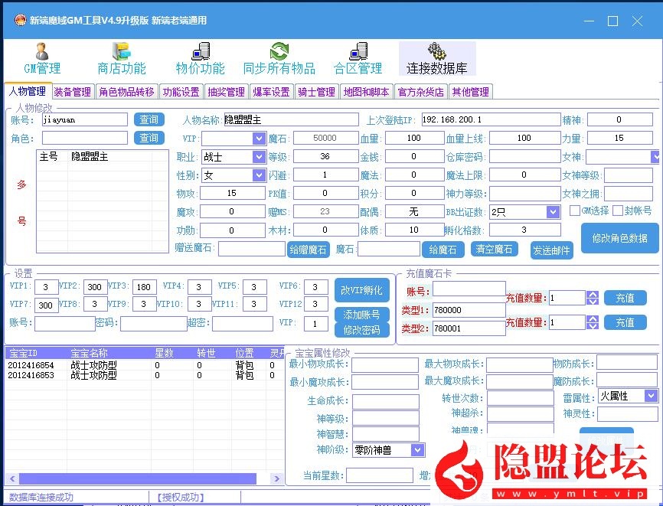Click 赠送魔石 input field
Image resolution: width=663 pixels, height=506 pixels.
coord(252,249)
